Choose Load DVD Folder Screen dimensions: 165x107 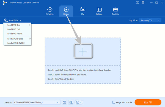click(x=18, y=33)
